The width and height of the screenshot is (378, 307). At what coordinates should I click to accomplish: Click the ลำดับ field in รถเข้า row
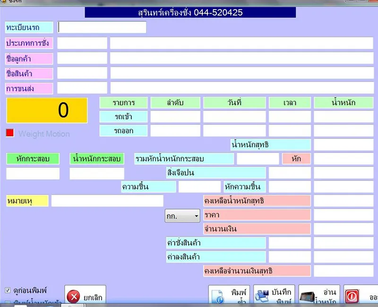(175, 117)
